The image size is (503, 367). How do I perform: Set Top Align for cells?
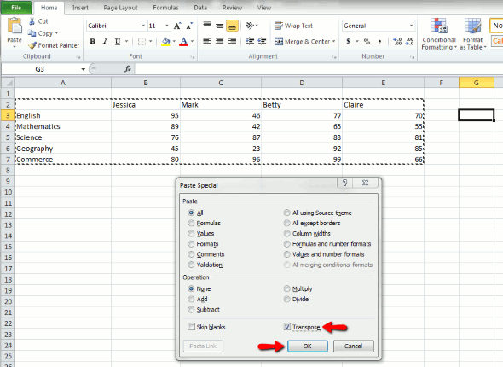click(207, 26)
